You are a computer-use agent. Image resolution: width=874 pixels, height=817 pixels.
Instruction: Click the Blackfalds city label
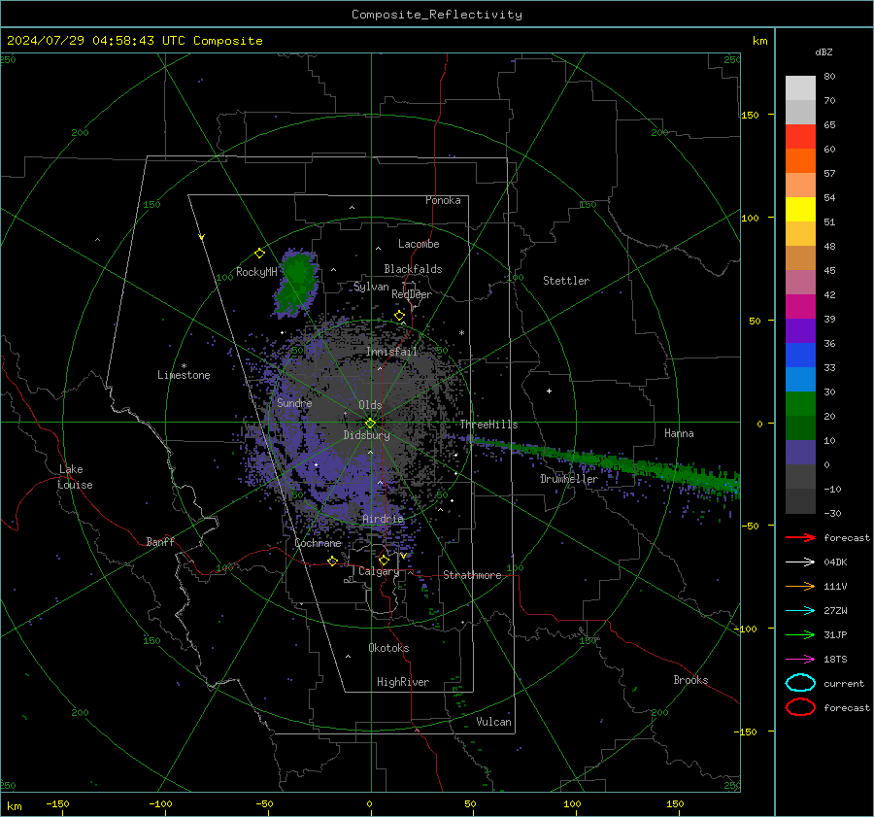click(x=413, y=269)
